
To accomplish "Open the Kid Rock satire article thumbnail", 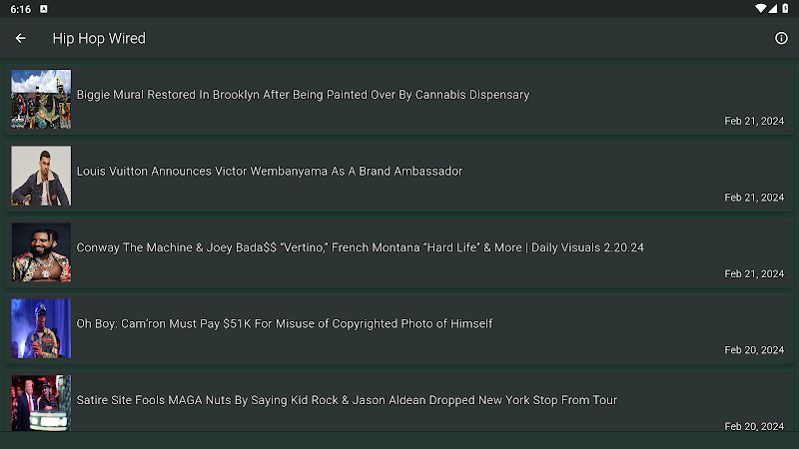I will click(x=41, y=403).
